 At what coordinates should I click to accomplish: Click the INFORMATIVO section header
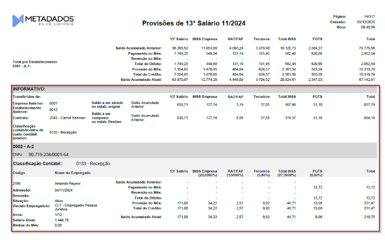29,89
